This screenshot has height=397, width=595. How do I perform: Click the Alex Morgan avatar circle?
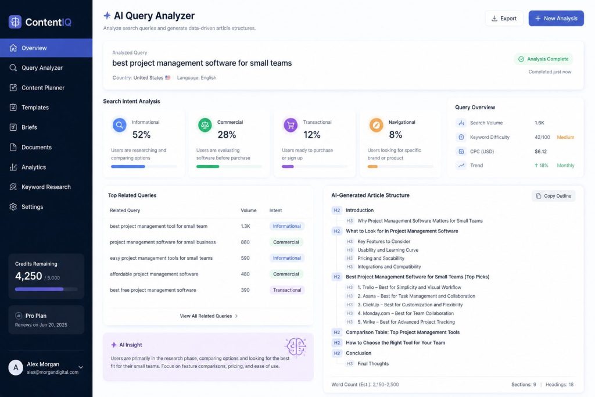(x=16, y=367)
